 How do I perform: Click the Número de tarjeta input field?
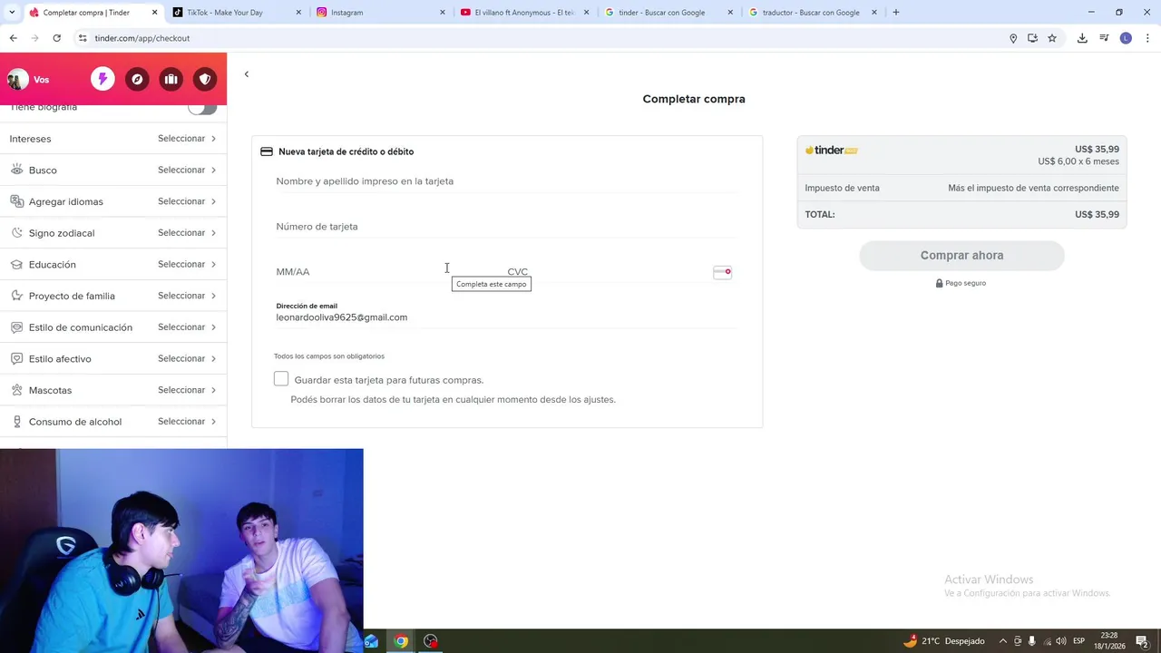(507, 227)
